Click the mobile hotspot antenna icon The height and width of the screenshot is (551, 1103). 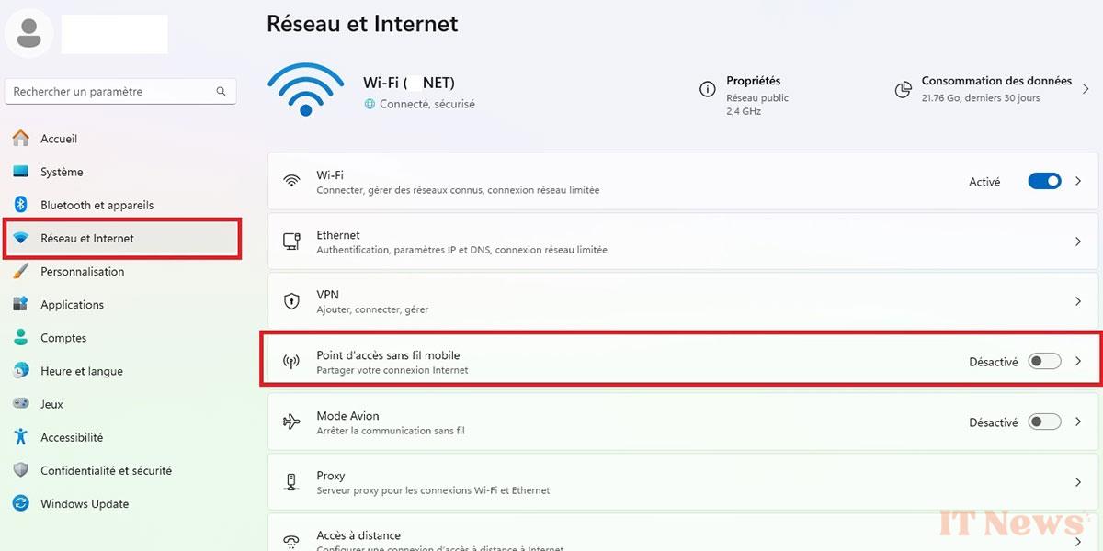(x=292, y=362)
